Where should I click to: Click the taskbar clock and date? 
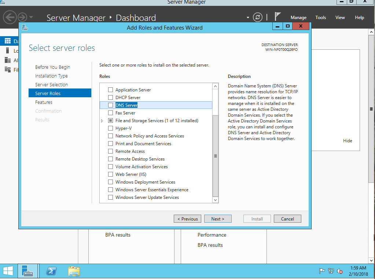click(x=358, y=271)
